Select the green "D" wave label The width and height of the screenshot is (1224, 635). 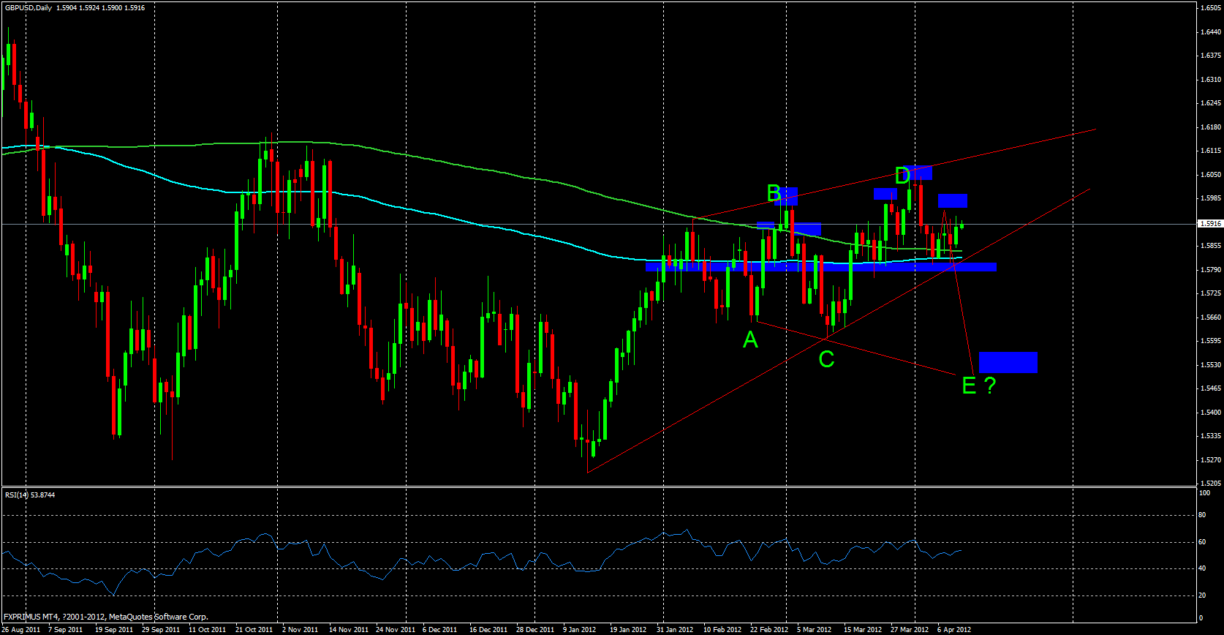point(902,176)
